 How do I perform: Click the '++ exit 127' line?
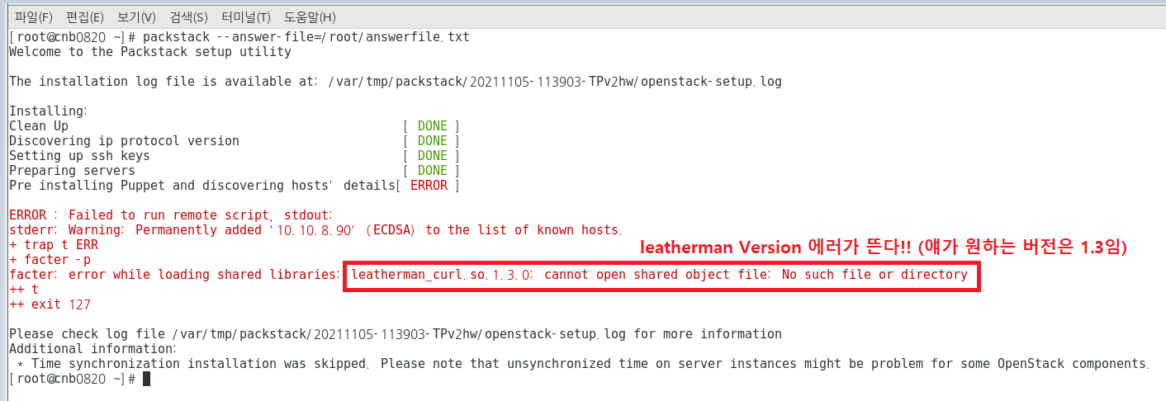[x=50, y=304]
